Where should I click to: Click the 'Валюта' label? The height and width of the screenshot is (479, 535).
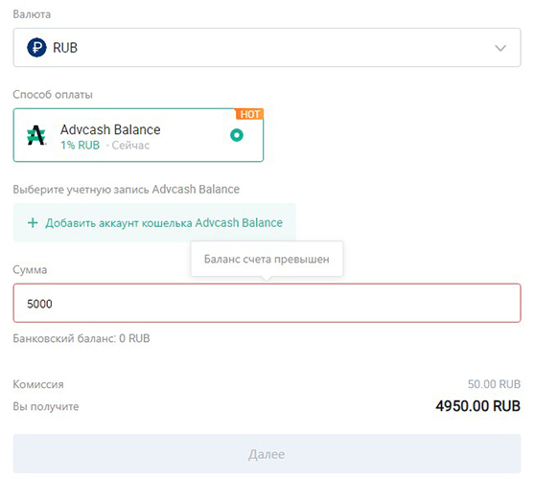coord(32,14)
